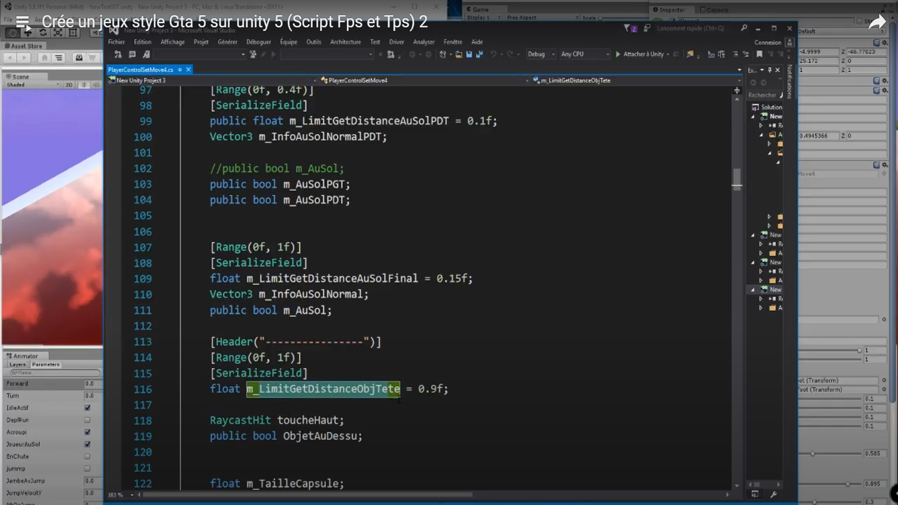This screenshot has height=505, width=898.
Task: Close the PlayerControlSetMove4.cs tab
Action: [x=188, y=70]
